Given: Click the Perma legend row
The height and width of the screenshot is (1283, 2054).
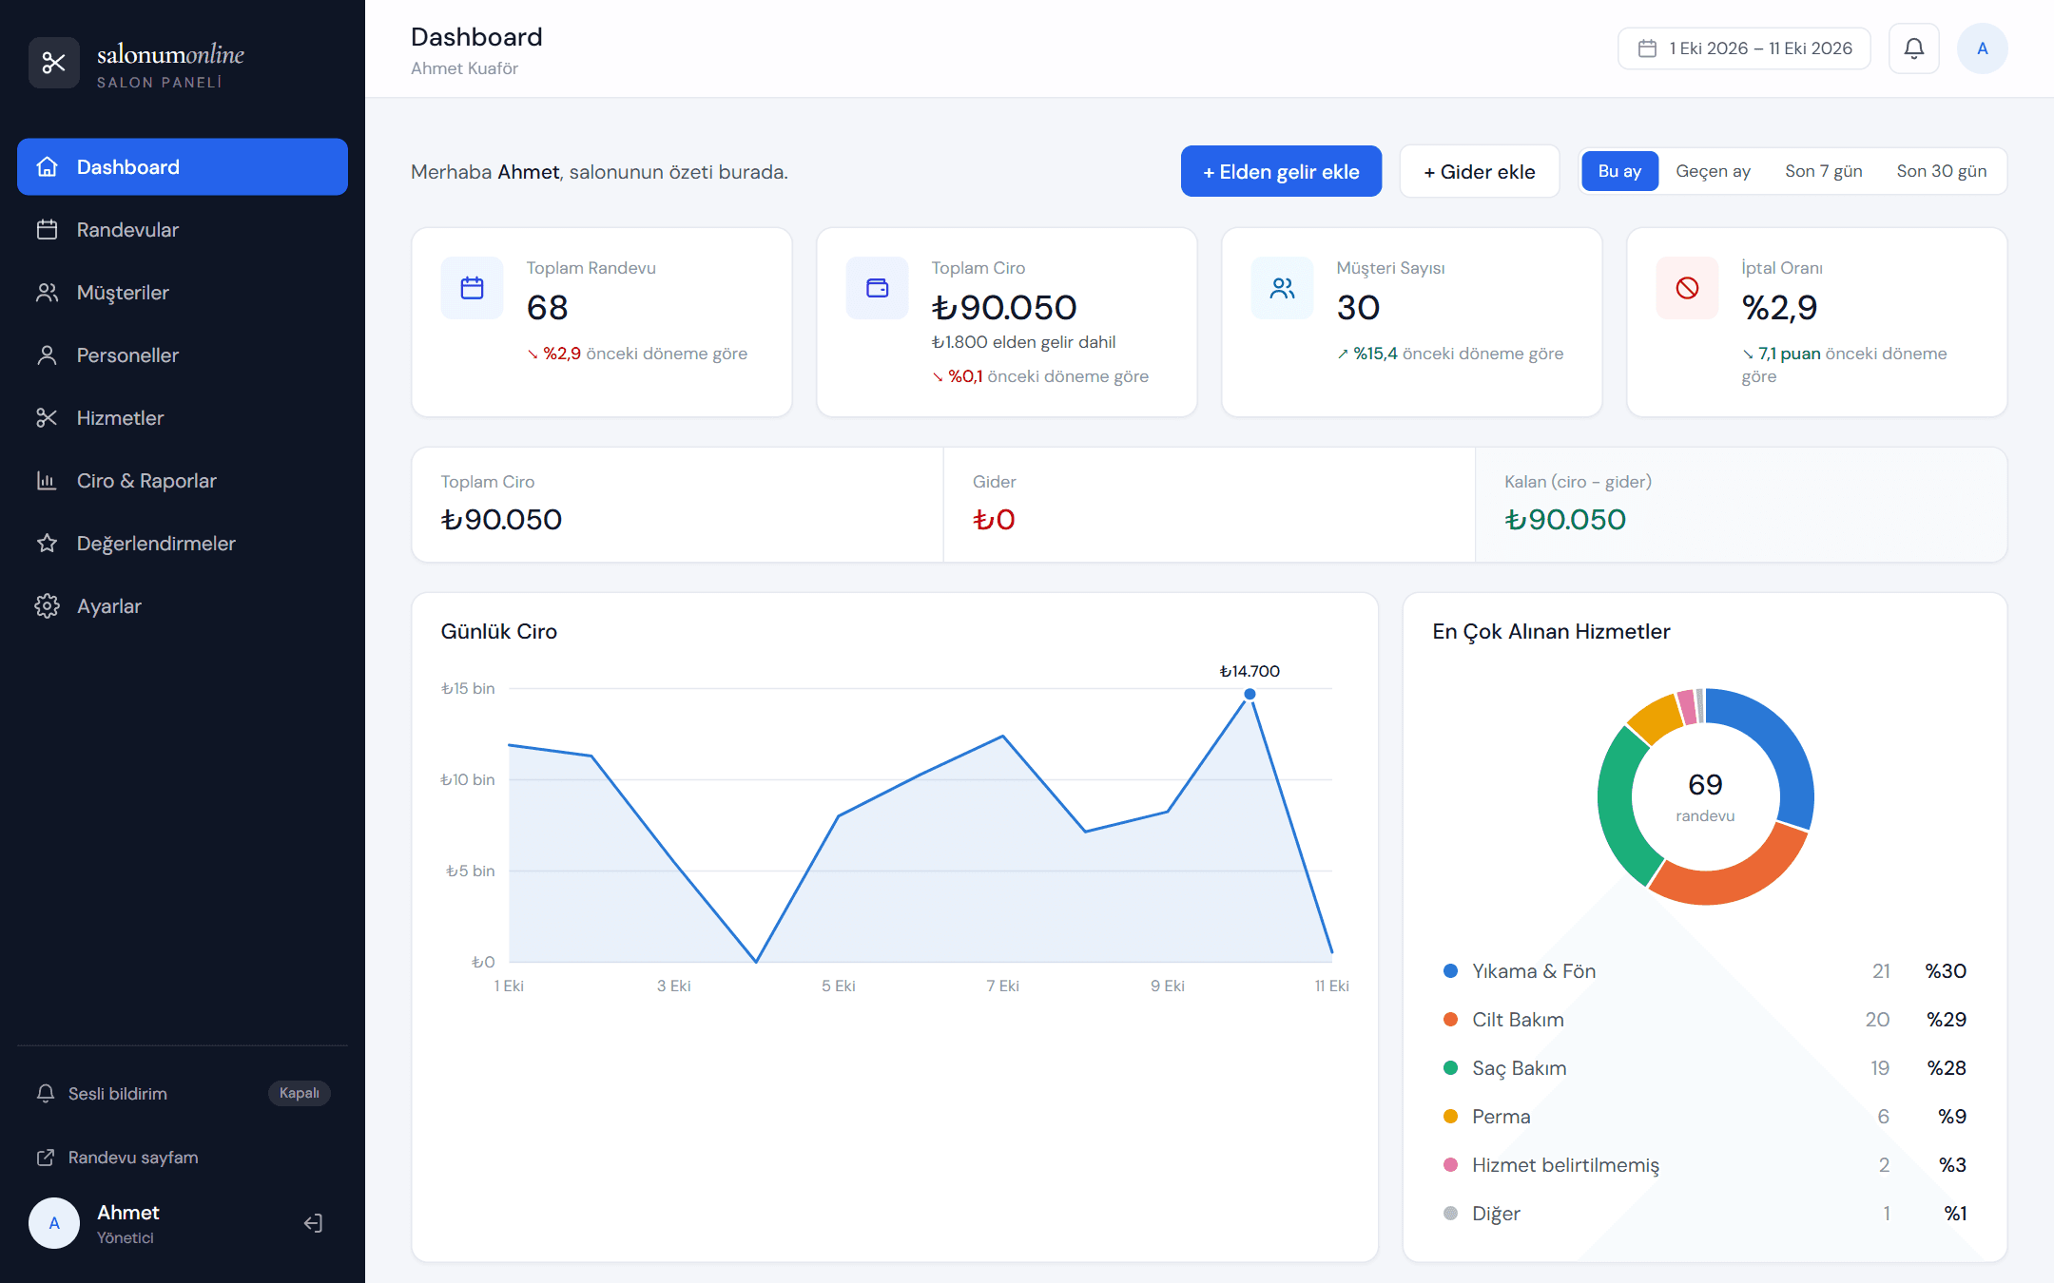Looking at the screenshot, I should [x=1705, y=1117].
